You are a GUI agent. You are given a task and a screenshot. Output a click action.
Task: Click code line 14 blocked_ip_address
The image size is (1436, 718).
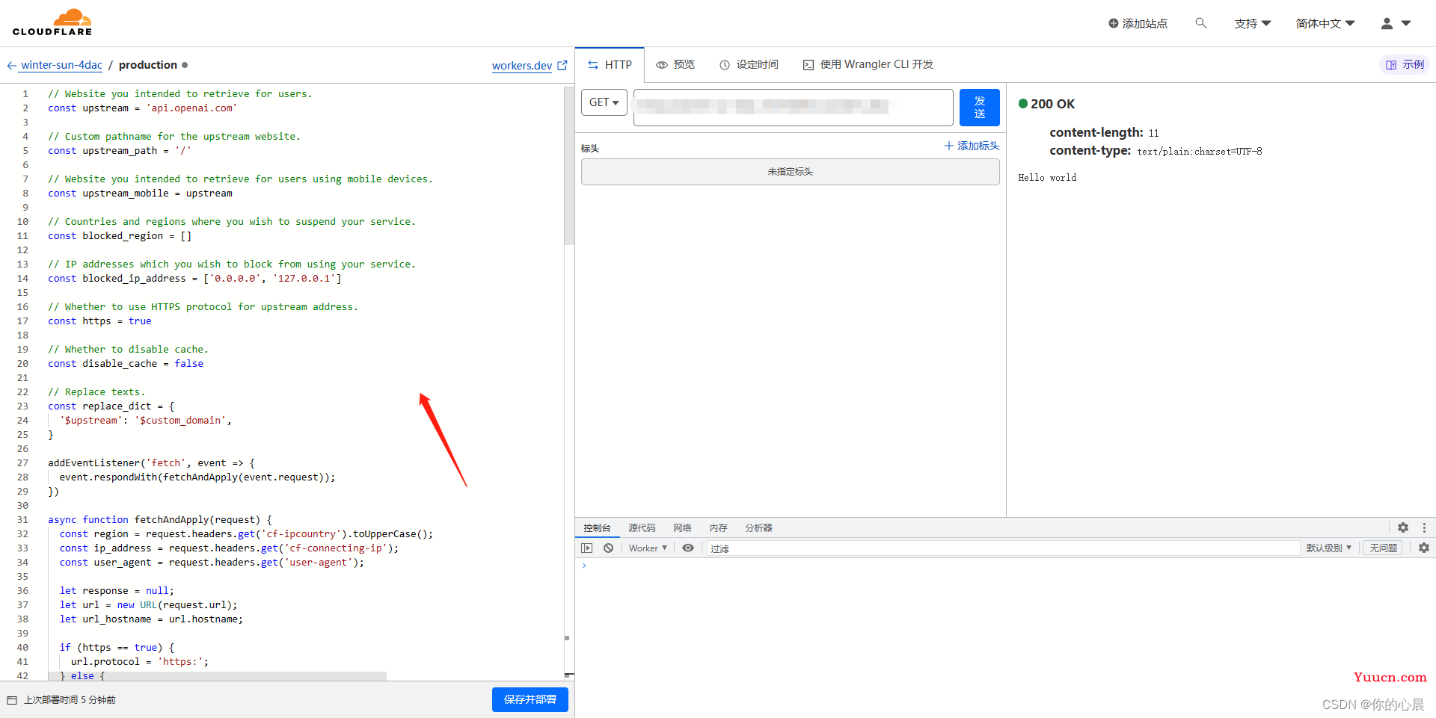point(194,279)
